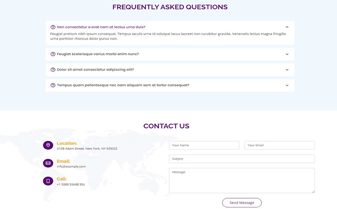Click the A108 Adam Street address text
The width and height of the screenshot is (337, 209).
click(x=87, y=149)
